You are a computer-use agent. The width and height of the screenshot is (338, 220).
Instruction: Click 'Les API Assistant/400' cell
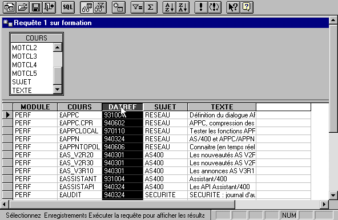pyautogui.click(x=222, y=186)
